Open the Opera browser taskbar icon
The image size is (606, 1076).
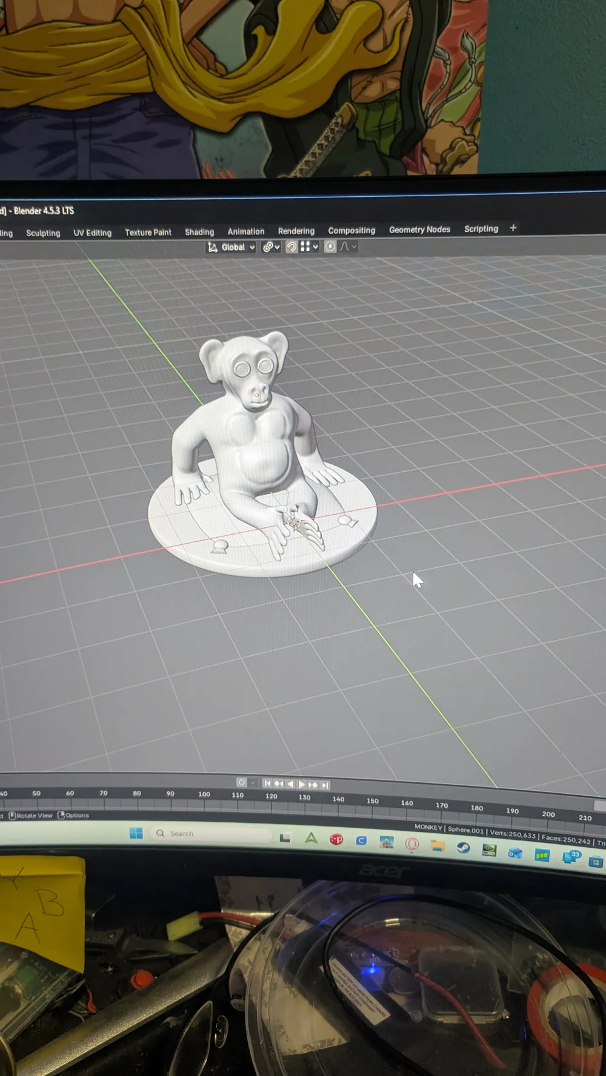tap(412, 843)
